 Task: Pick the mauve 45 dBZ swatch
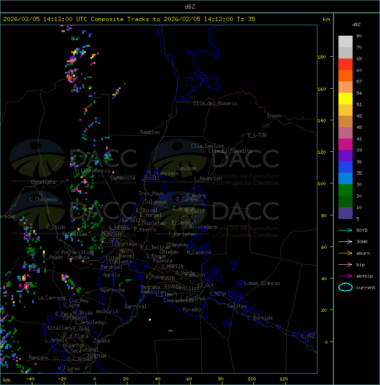point(345,133)
